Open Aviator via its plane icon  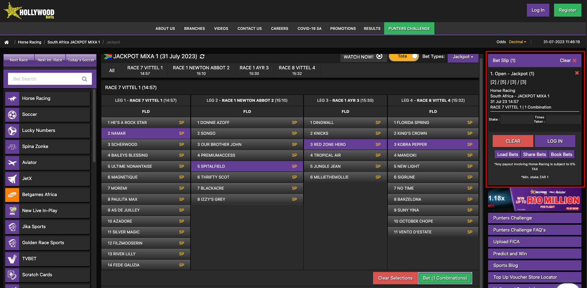click(x=12, y=163)
